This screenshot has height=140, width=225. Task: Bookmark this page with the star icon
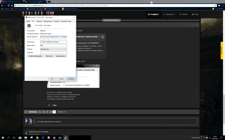215,5
